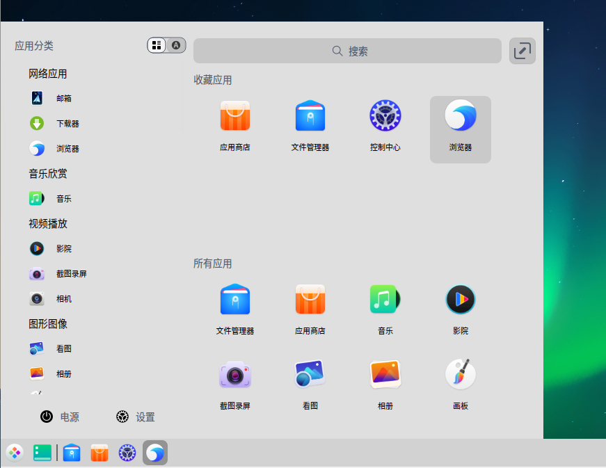This screenshot has width=606, height=468.
Task: Launch the Terminal from the taskbar
Action: 42,453
